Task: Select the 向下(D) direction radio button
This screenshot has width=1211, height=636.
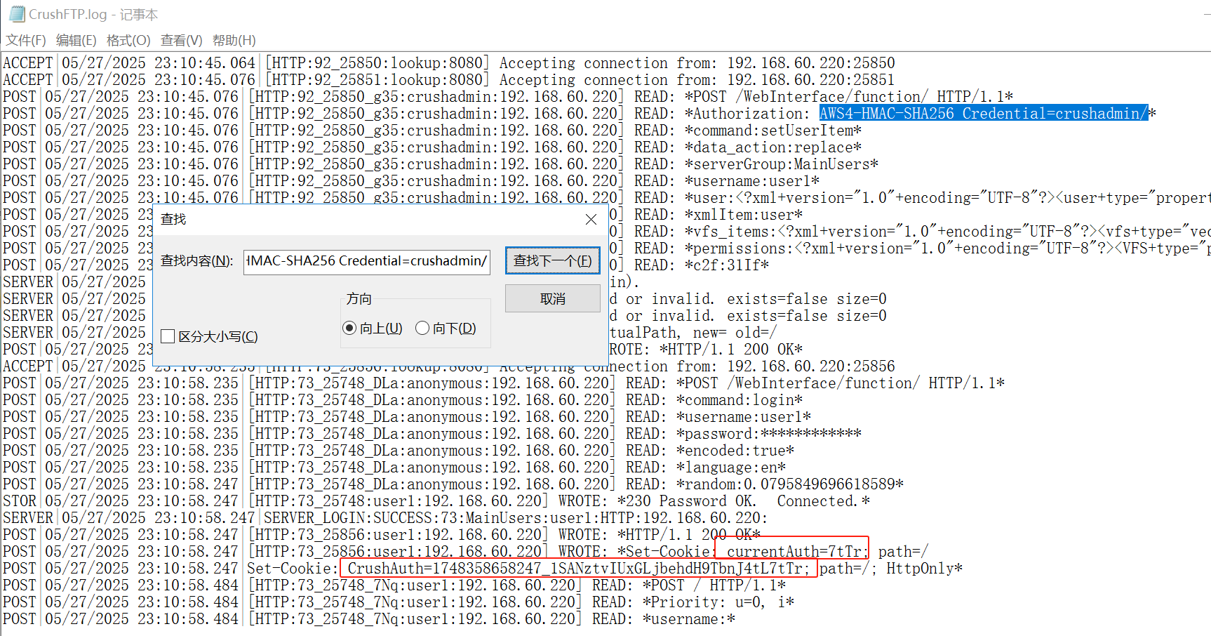Action: click(x=422, y=329)
